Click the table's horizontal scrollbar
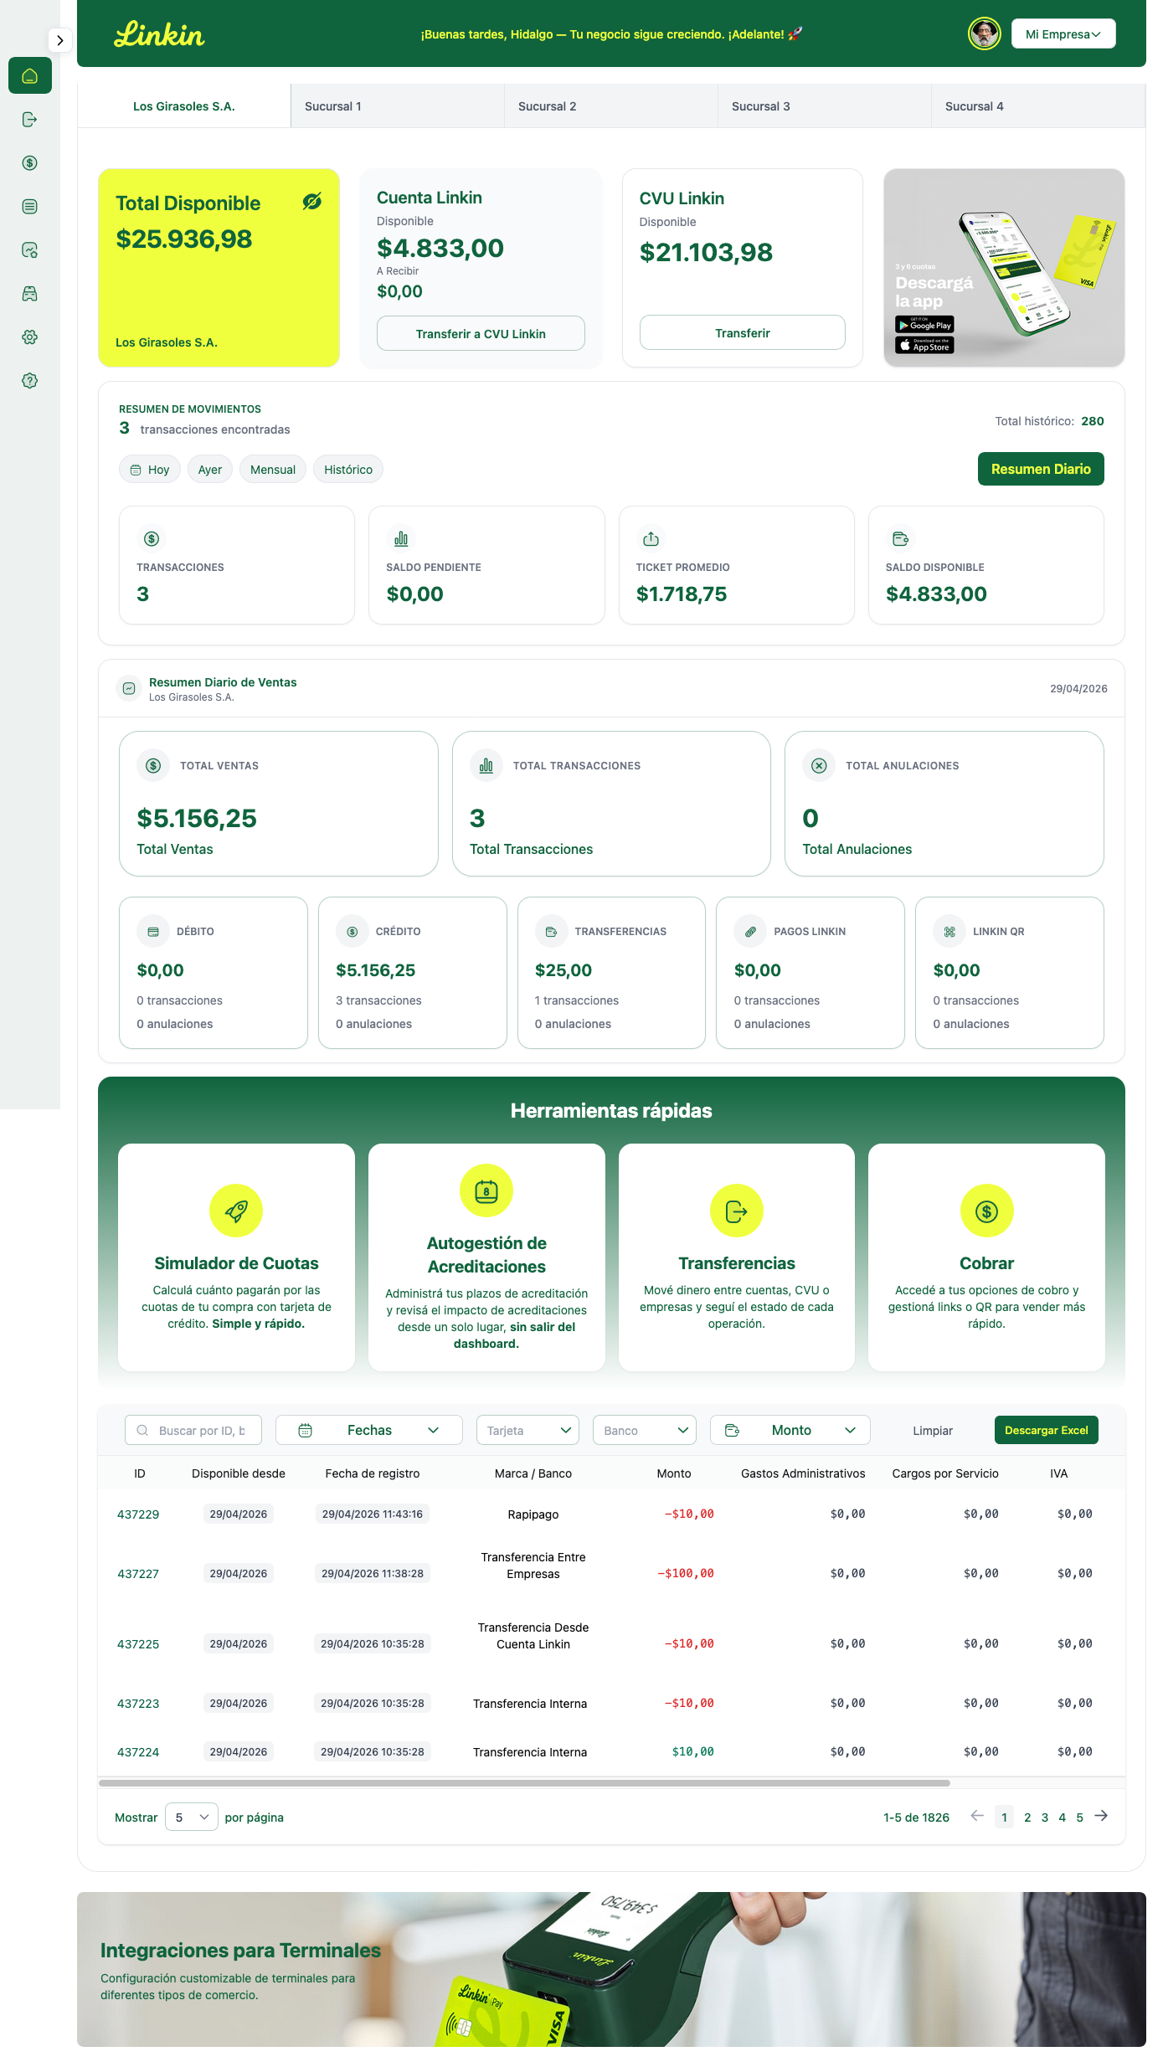1163x2067 pixels. click(x=524, y=1783)
